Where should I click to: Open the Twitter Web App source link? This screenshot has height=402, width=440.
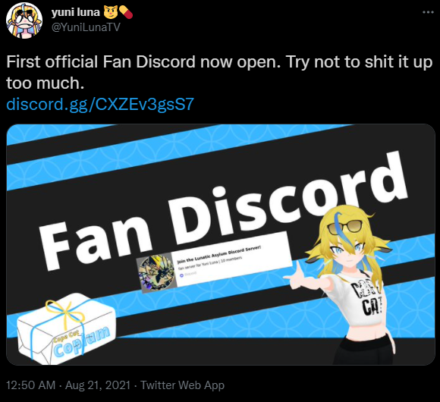(x=182, y=385)
